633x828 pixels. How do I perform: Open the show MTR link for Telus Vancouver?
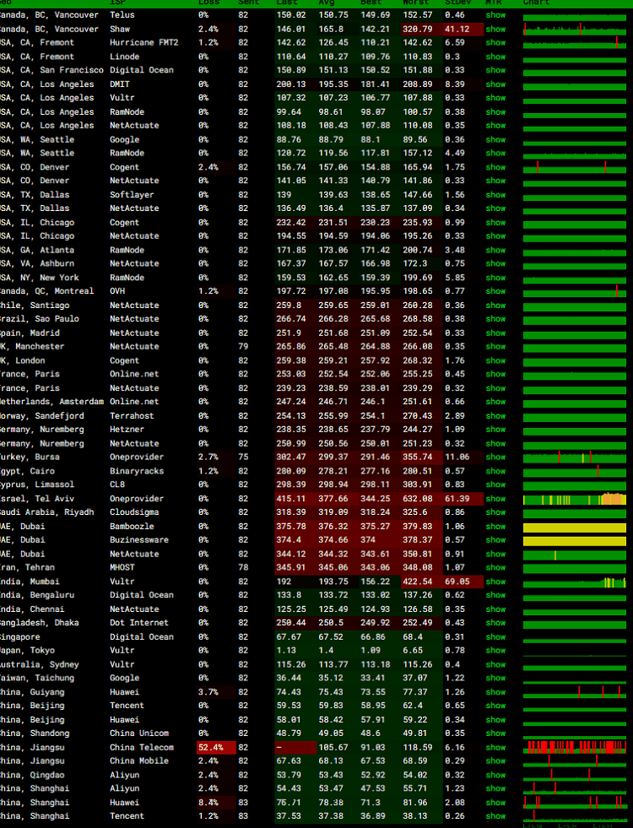(495, 15)
